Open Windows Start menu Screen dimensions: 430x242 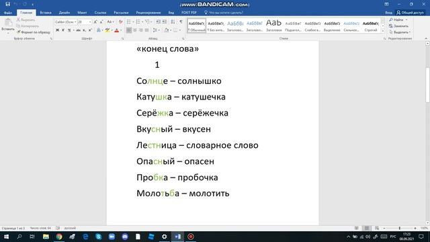(6, 237)
